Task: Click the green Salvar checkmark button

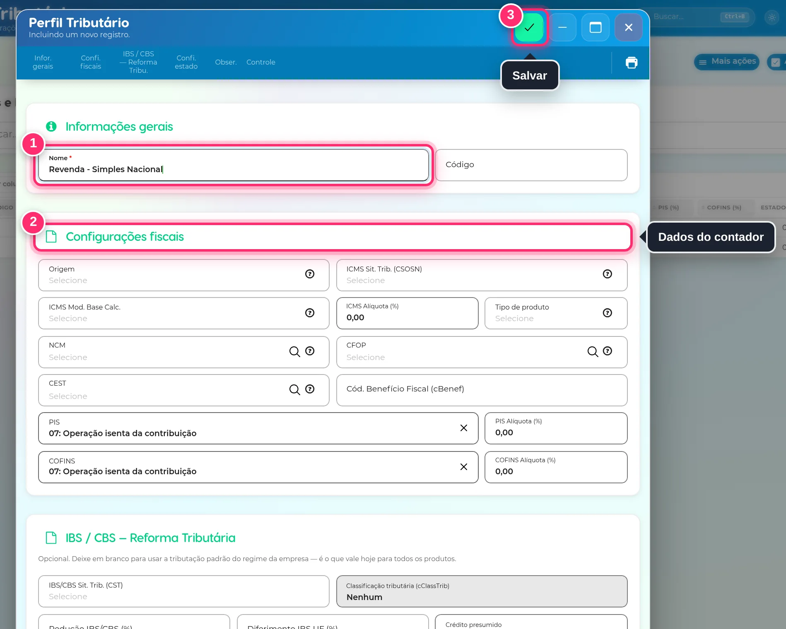Action: click(x=529, y=27)
